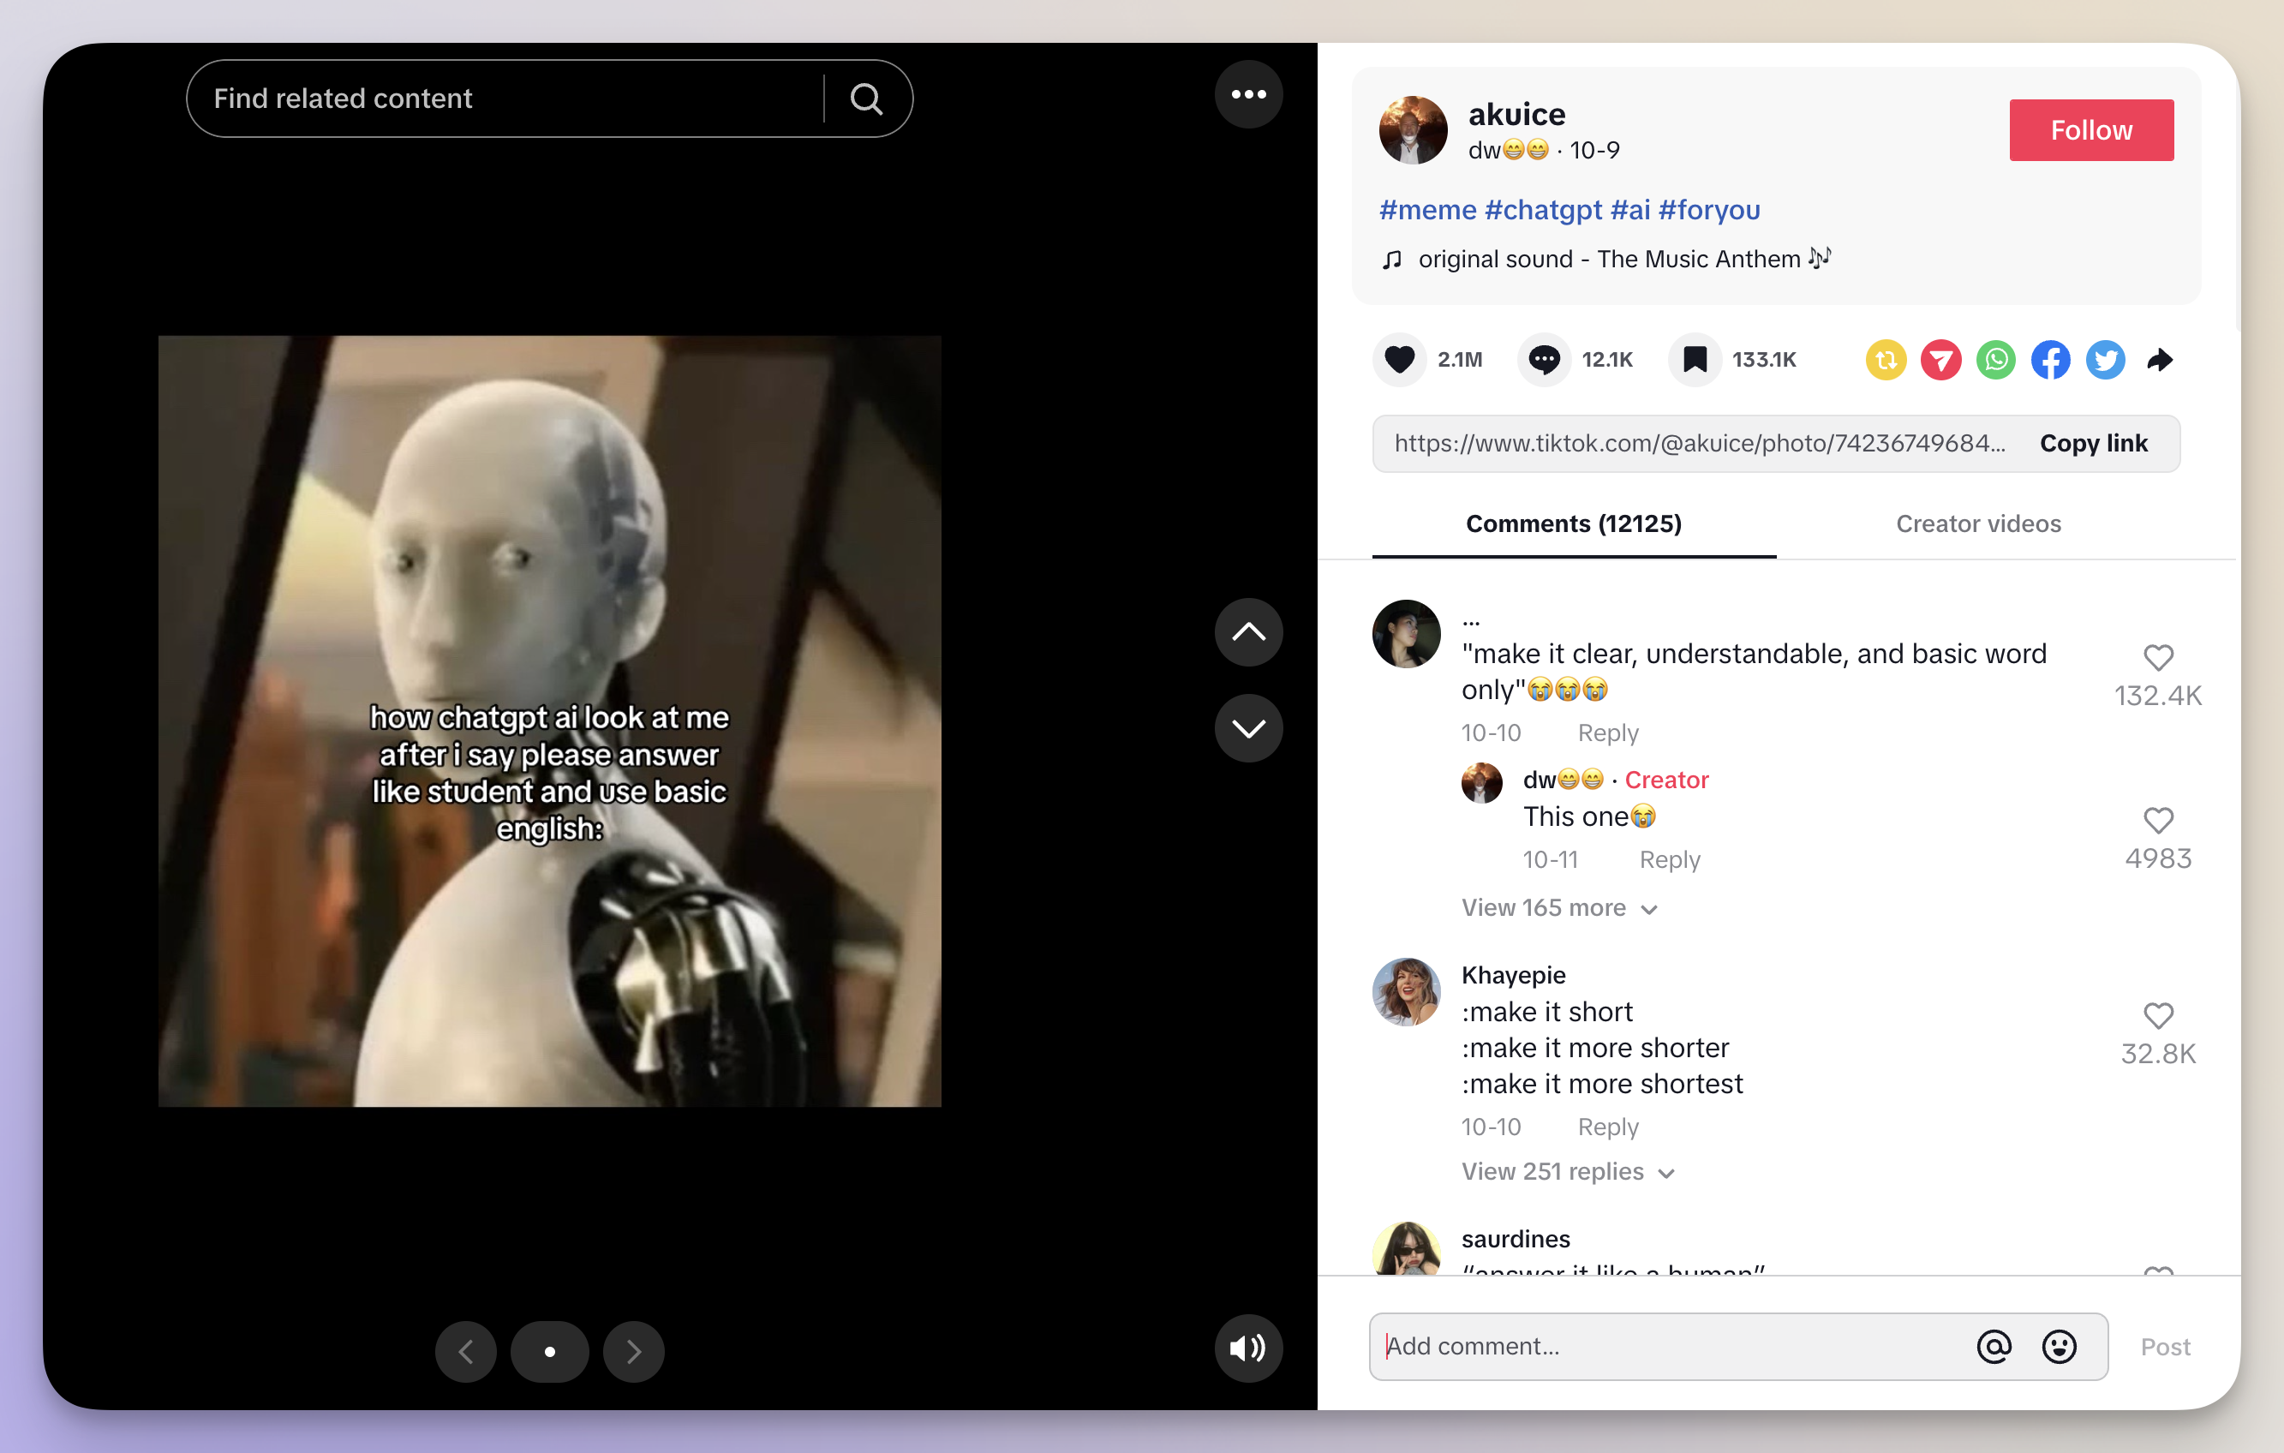Open the three-dots more options menu
Image resolution: width=2284 pixels, height=1453 pixels.
pyautogui.click(x=1248, y=95)
